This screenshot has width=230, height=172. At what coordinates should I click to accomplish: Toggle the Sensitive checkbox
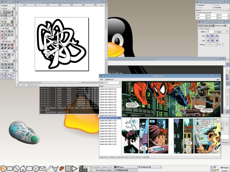pos(197,5)
